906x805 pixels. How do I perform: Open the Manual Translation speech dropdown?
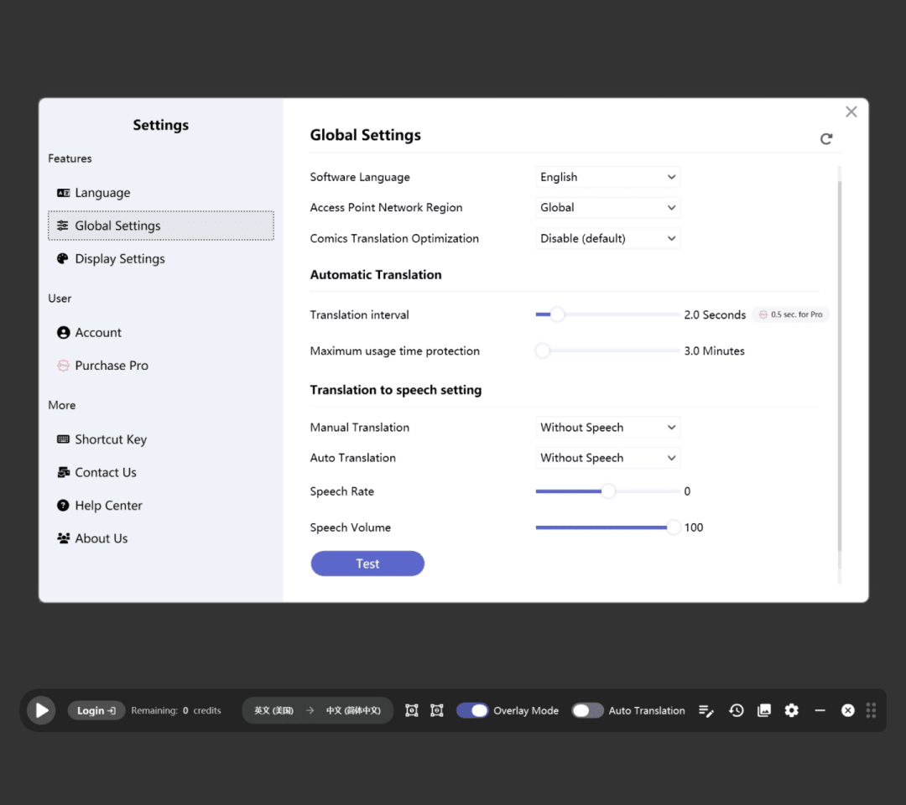point(607,428)
